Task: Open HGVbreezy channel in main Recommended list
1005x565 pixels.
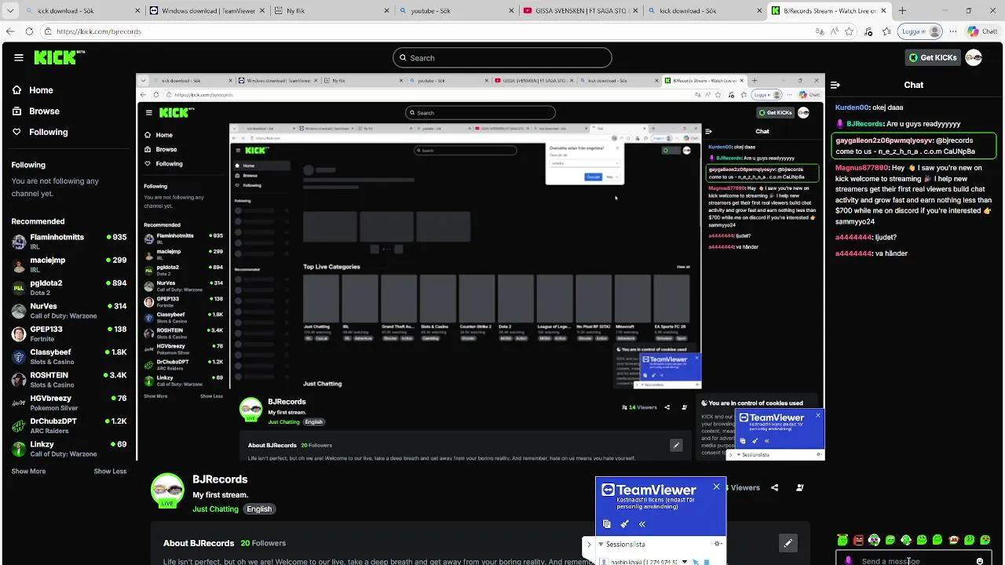Action: click(x=69, y=403)
